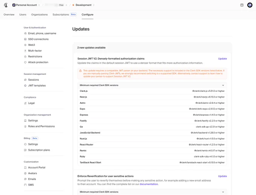Open the docs icon beside avatar
The height and width of the screenshot is (195, 256).
point(242,5)
